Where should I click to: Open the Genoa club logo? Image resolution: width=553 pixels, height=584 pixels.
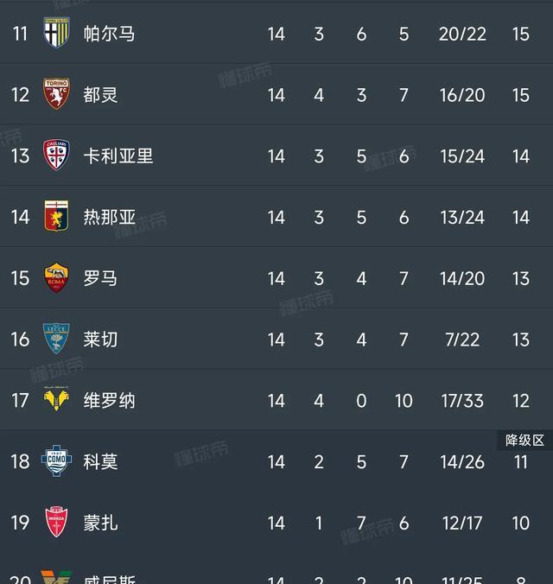tap(56, 216)
